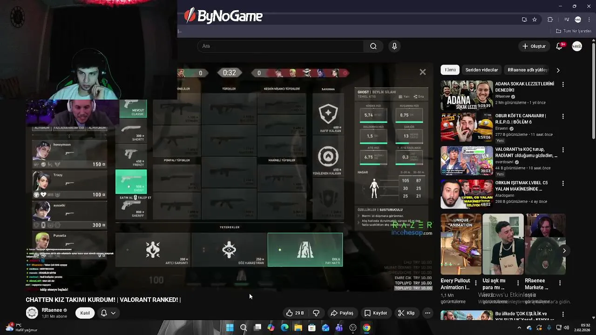Viewport: 596px width, 335px height.
Task: Like the video showing 29 B
Action: coord(296,313)
